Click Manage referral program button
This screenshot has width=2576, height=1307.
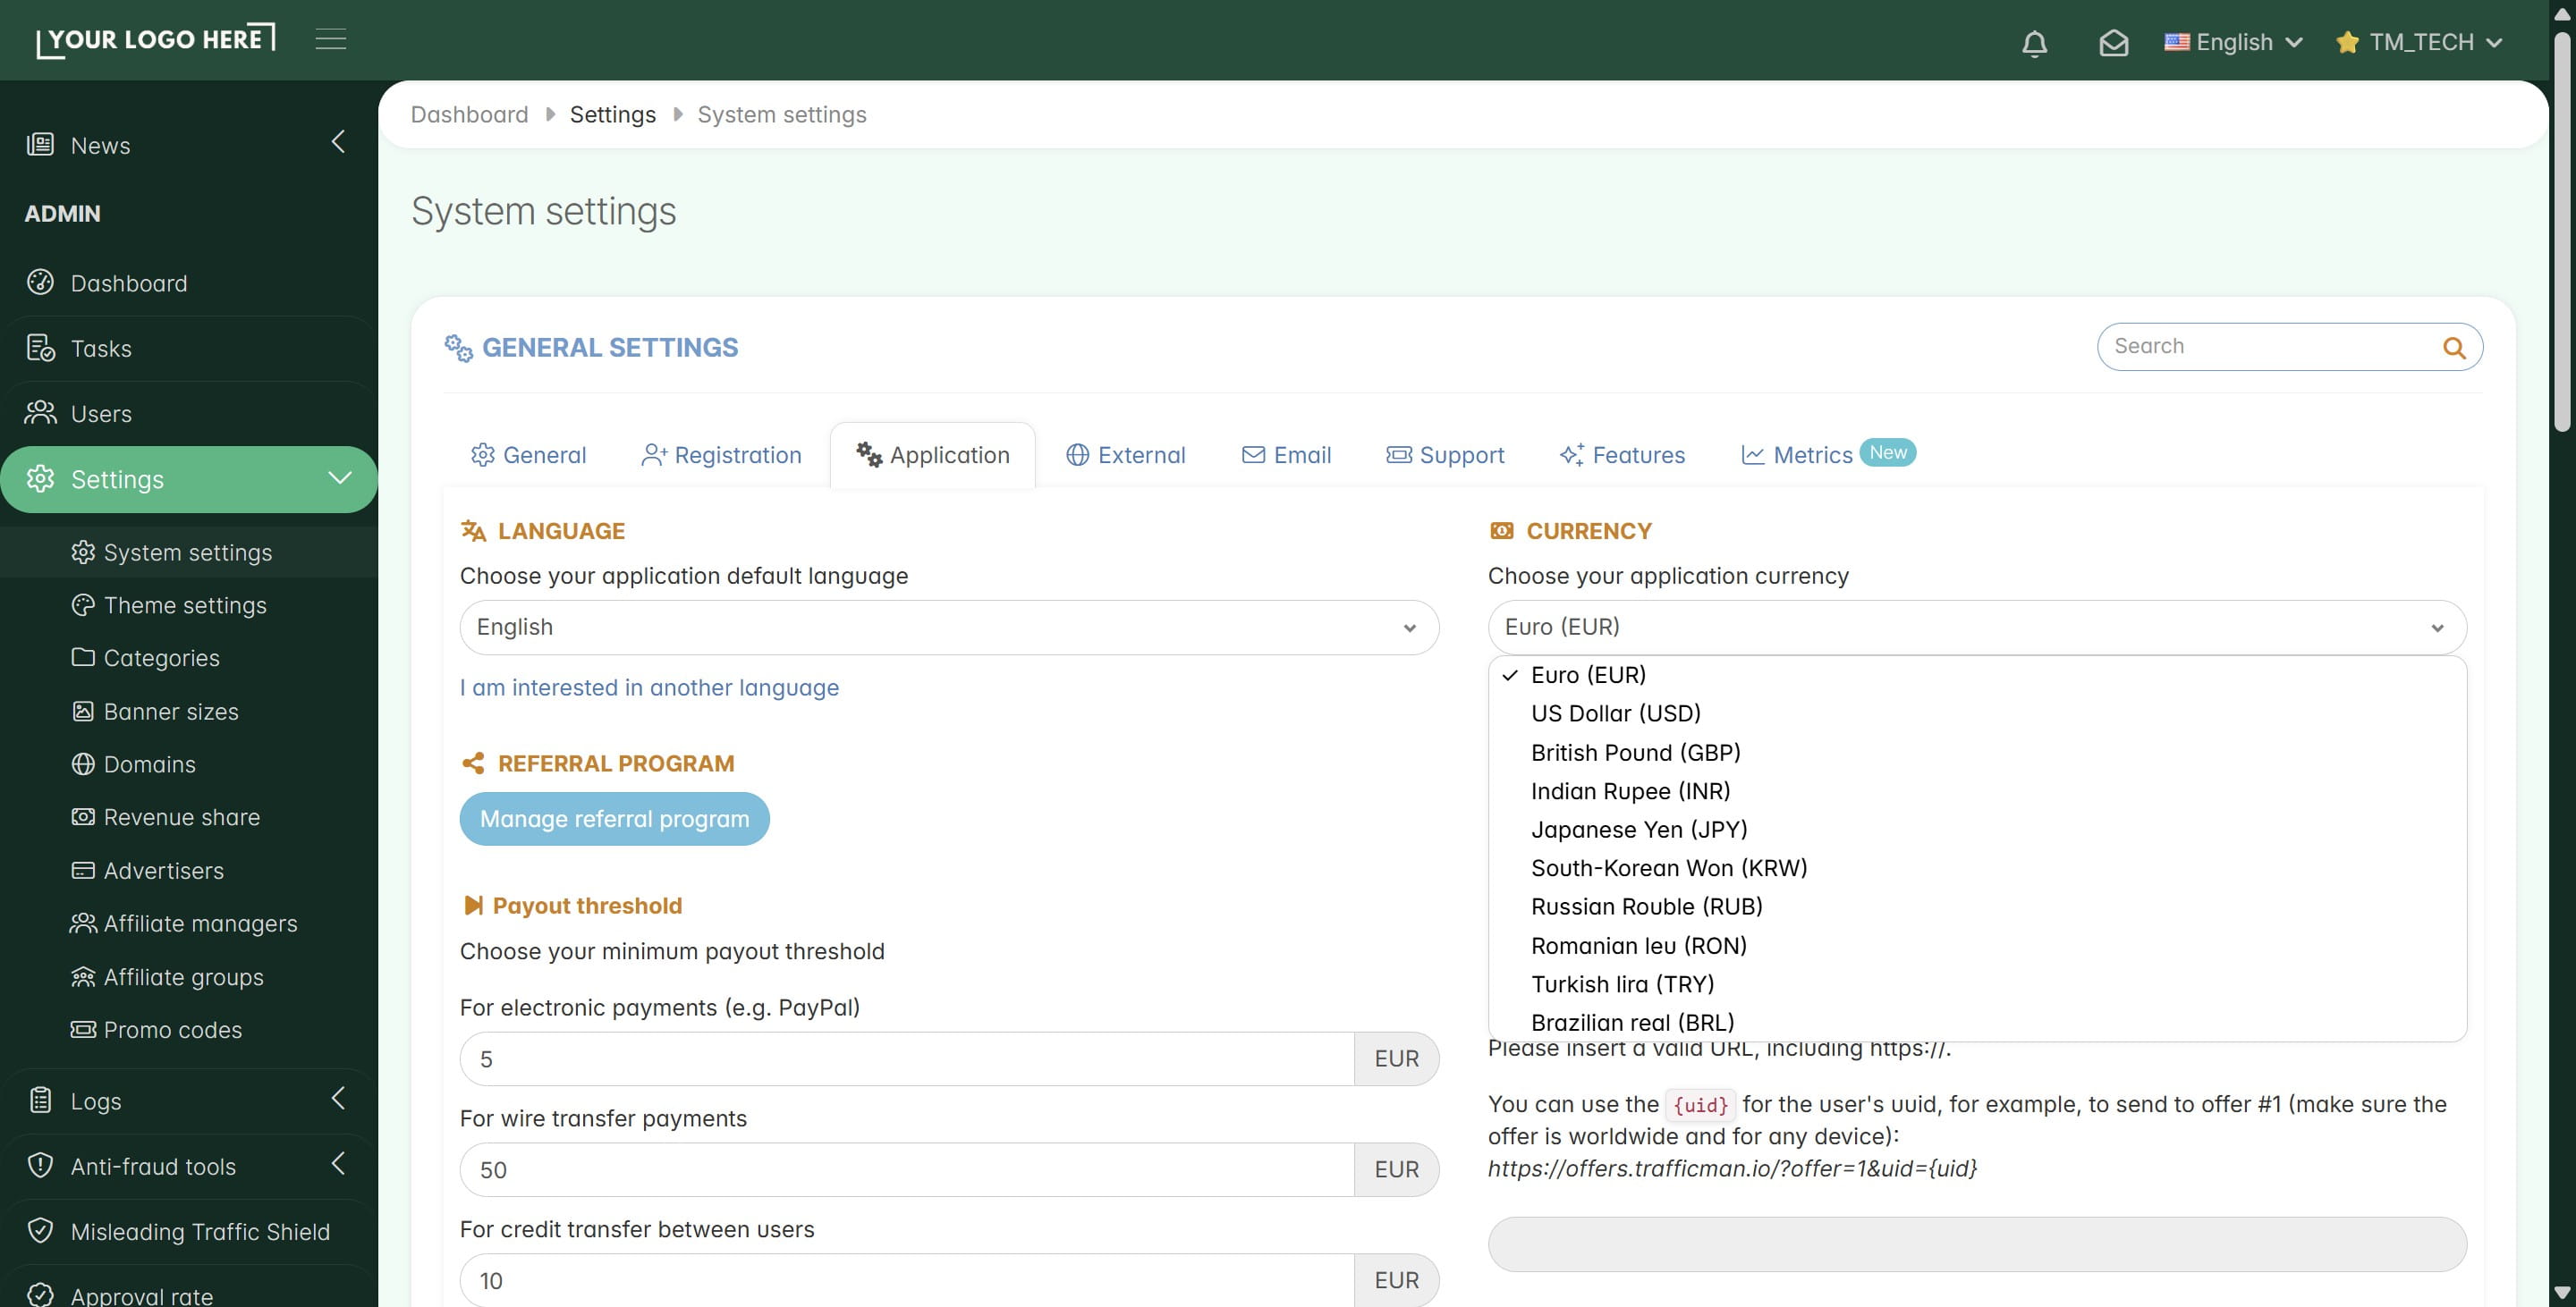pyautogui.click(x=614, y=818)
